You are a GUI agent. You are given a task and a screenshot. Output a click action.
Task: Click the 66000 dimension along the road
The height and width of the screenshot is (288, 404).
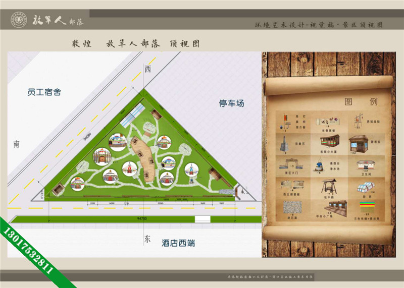point(87,136)
